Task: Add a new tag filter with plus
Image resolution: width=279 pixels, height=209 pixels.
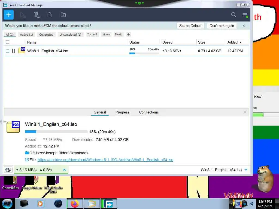Action: tap(129, 34)
